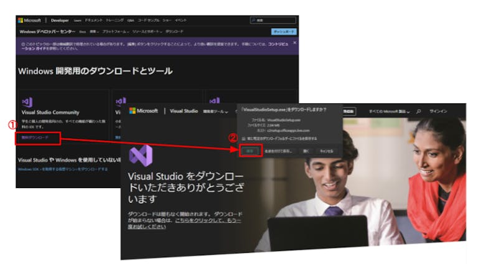Click the Microsoft logo in Developer Center header
The image size is (478, 269).
click(x=29, y=20)
